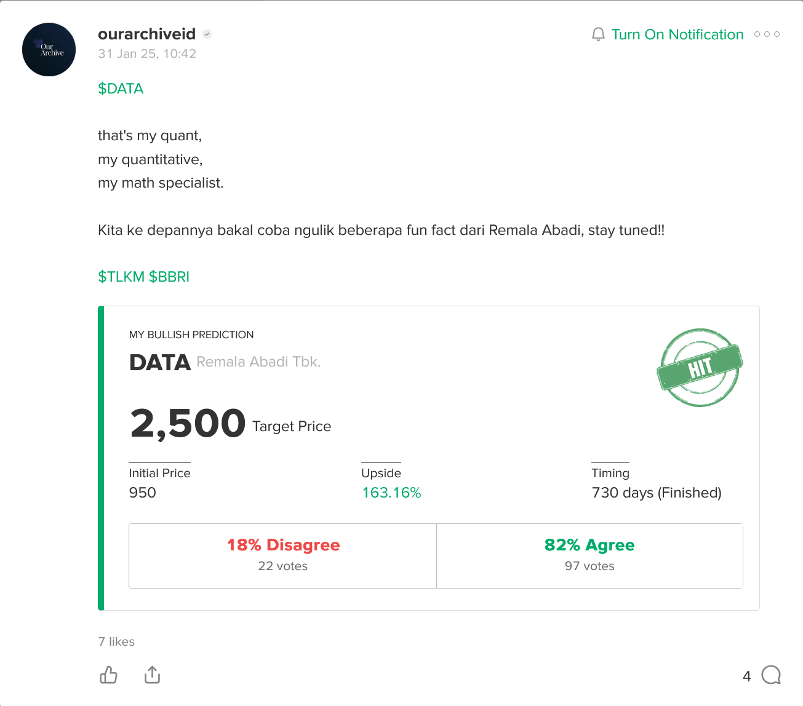This screenshot has height=706, width=803.
Task: Open the $TLKM ticker link
Action: coord(121,277)
